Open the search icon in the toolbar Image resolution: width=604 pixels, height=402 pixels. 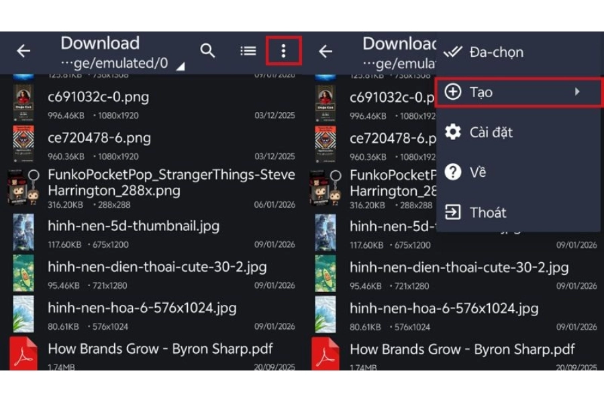pyautogui.click(x=208, y=50)
